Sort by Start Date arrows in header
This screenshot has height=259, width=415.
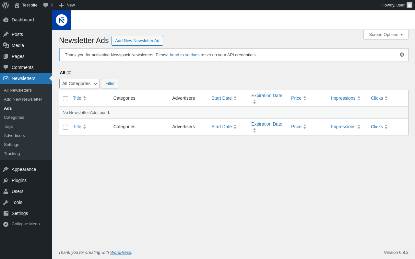tap(235, 98)
